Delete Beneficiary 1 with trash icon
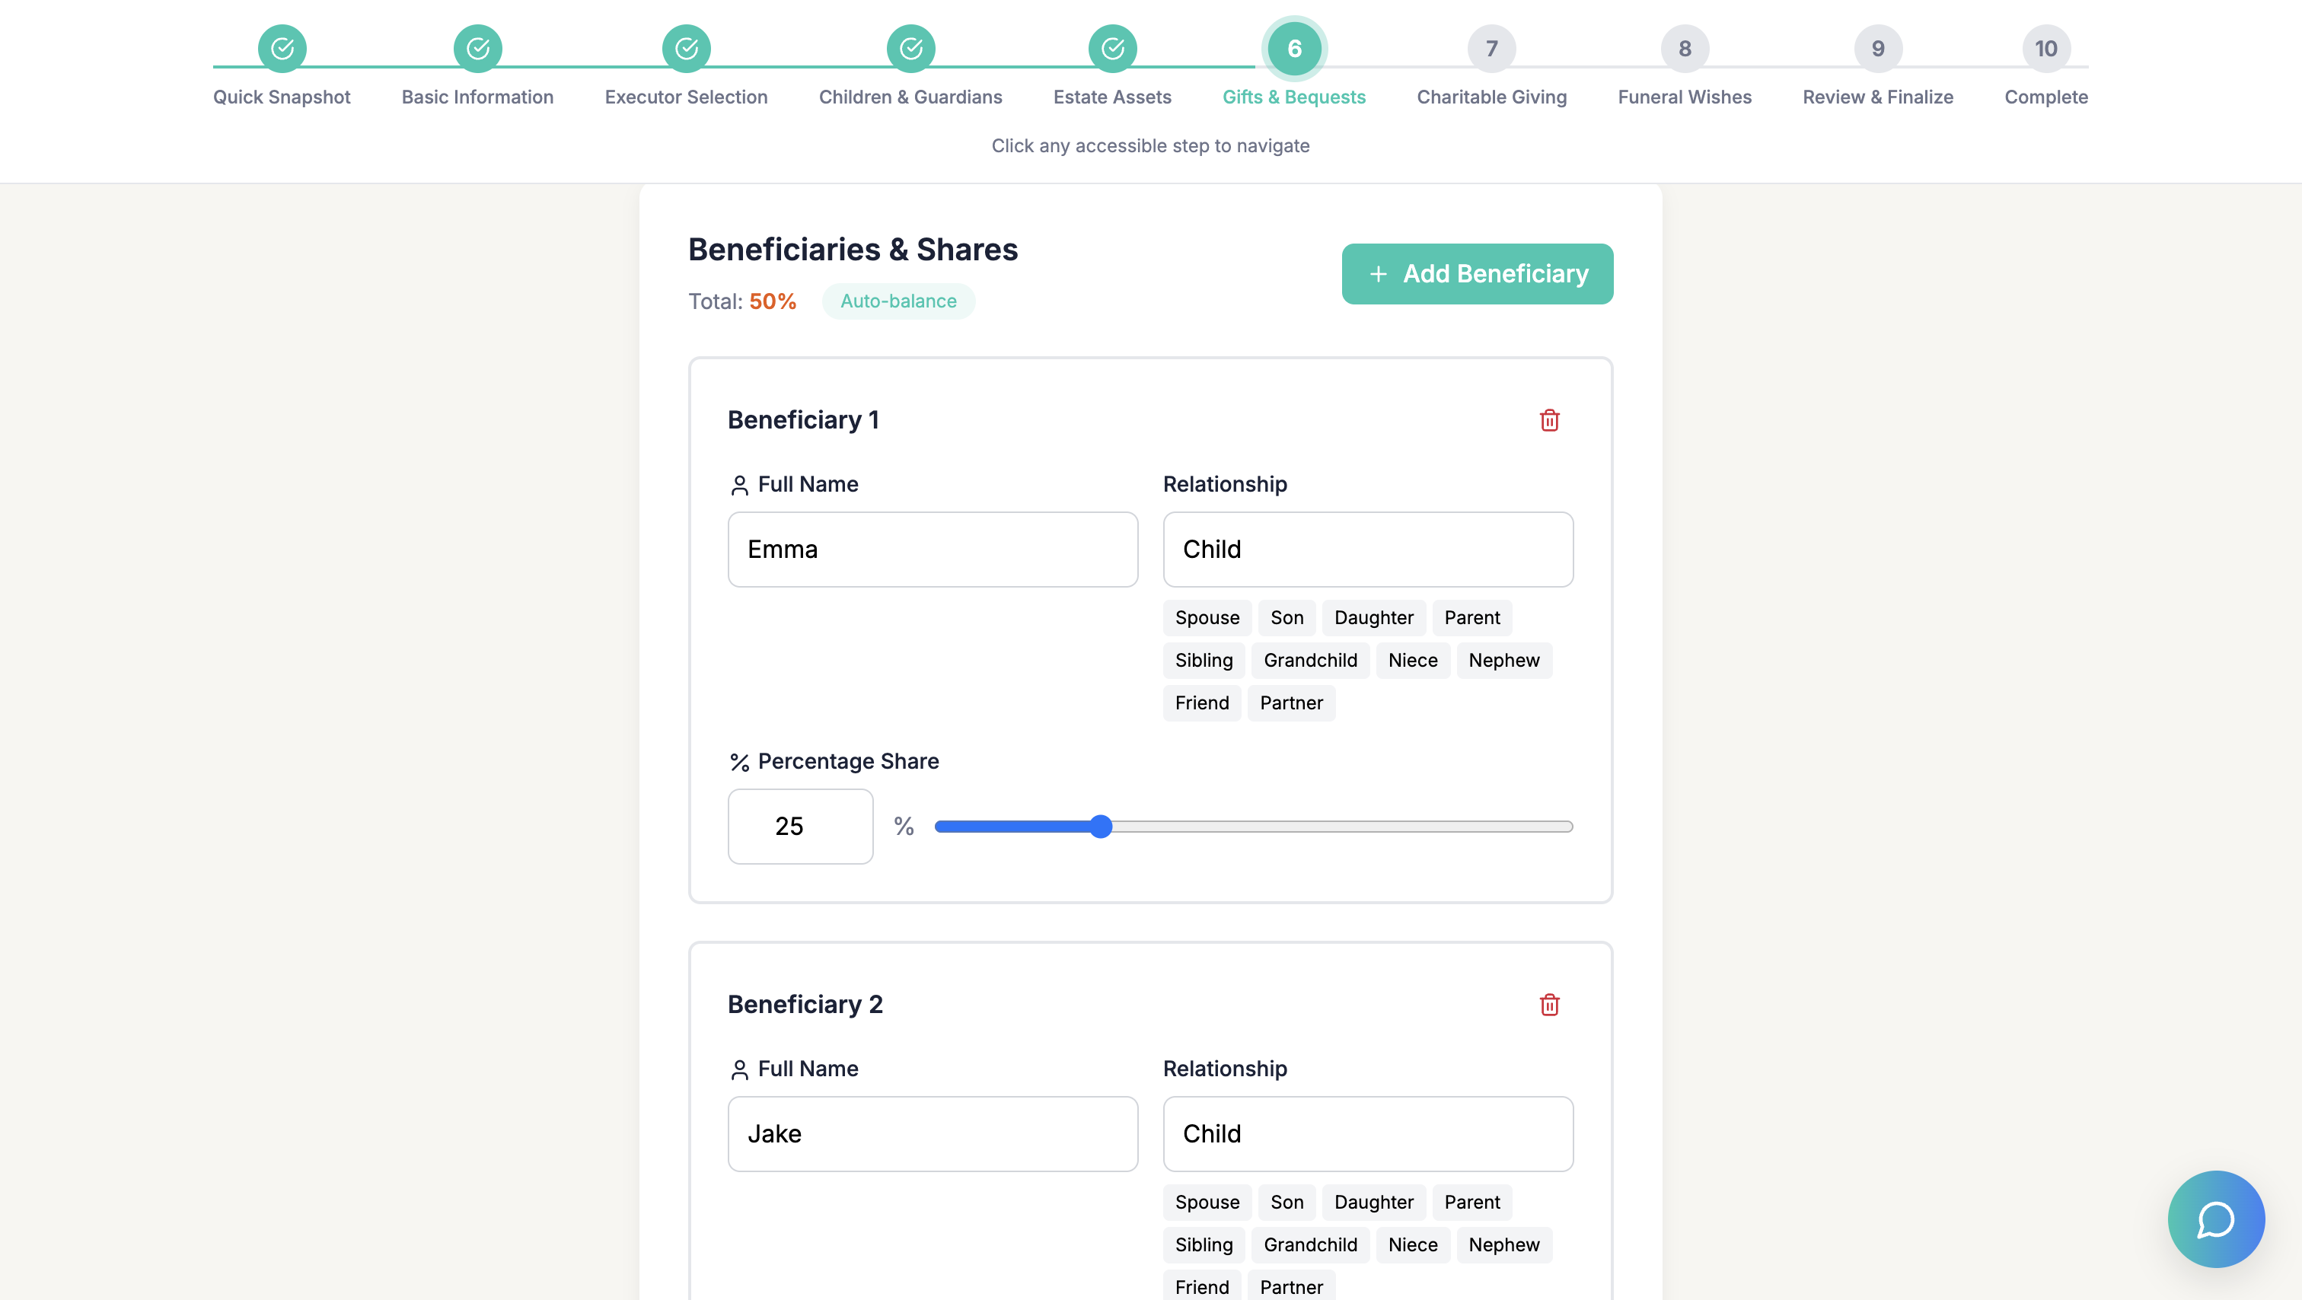 pos(1548,420)
